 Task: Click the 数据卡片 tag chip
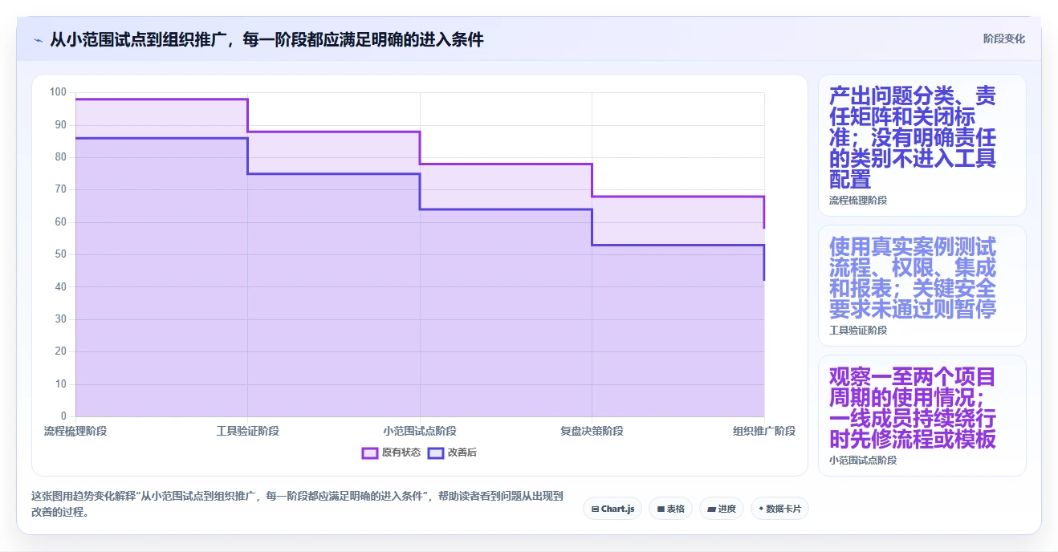(779, 509)
